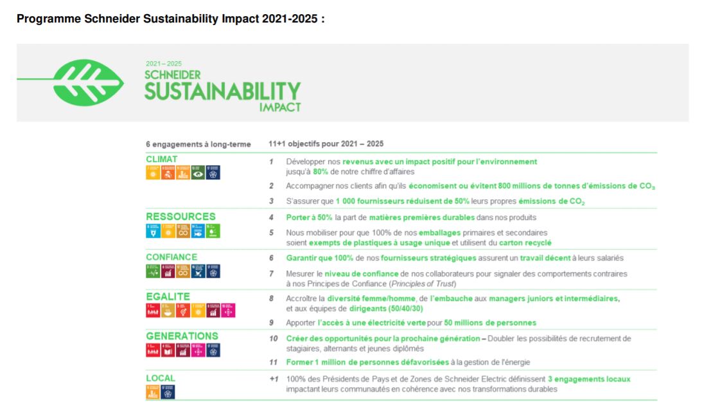702x418 pixels.
Task: Click the 'Porter à 50%' text
Action: click(x=310, y=217)
